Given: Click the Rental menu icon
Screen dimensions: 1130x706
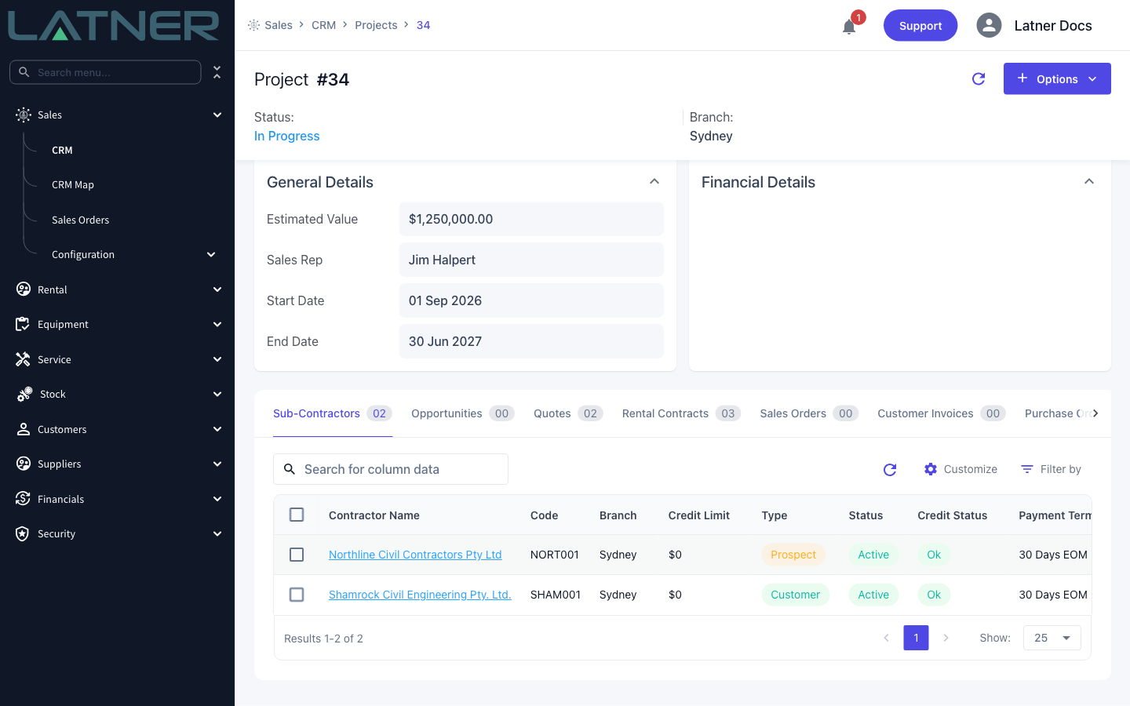Looking at the screenshot, I should (24, 289).
